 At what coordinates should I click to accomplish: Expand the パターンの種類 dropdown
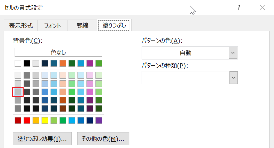(x=233, y=77)
